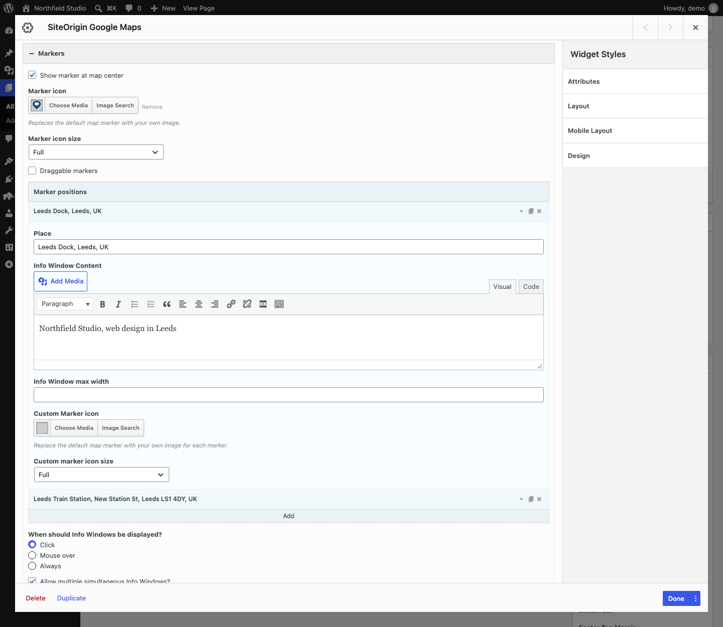Click Choose Media for Custom Marker icon
723x627 pixels.
pyautogui.click(x=74, y=428)
